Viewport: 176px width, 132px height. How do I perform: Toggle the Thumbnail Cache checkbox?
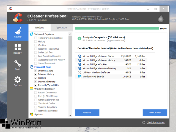point(35,104)
